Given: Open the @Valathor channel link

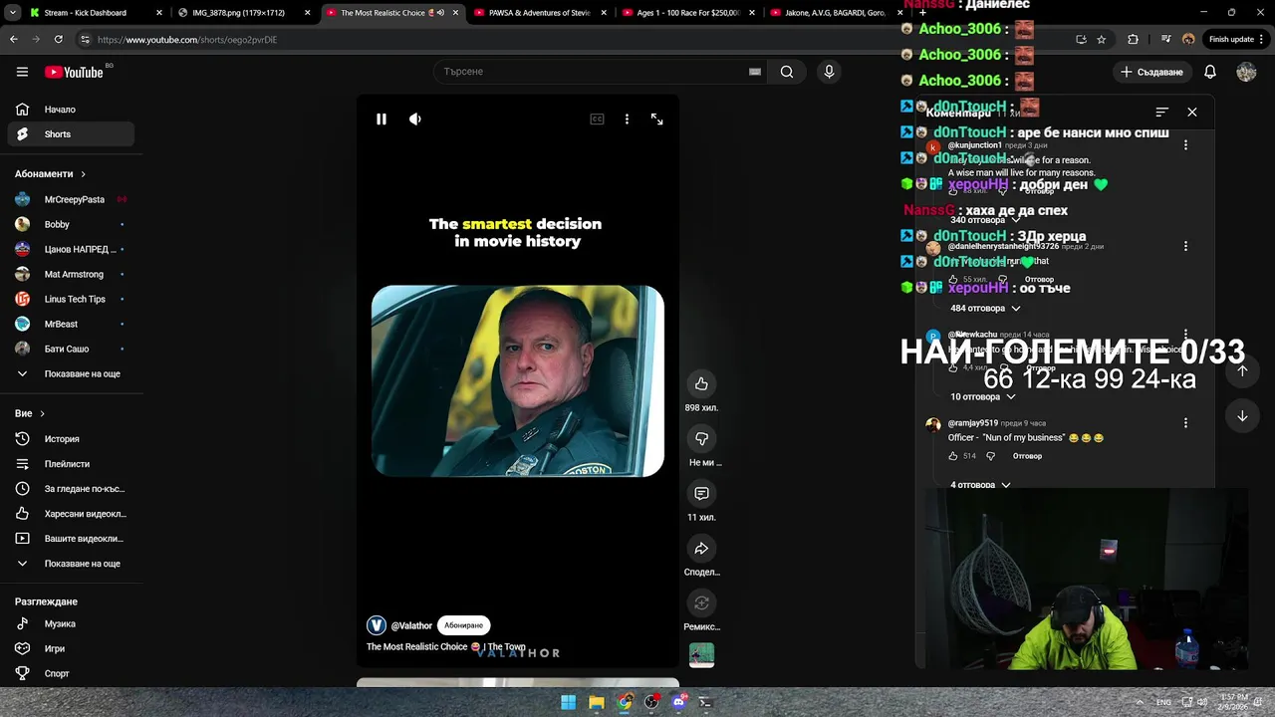Looking at the screenshot, I should click(x=411, y=625).
